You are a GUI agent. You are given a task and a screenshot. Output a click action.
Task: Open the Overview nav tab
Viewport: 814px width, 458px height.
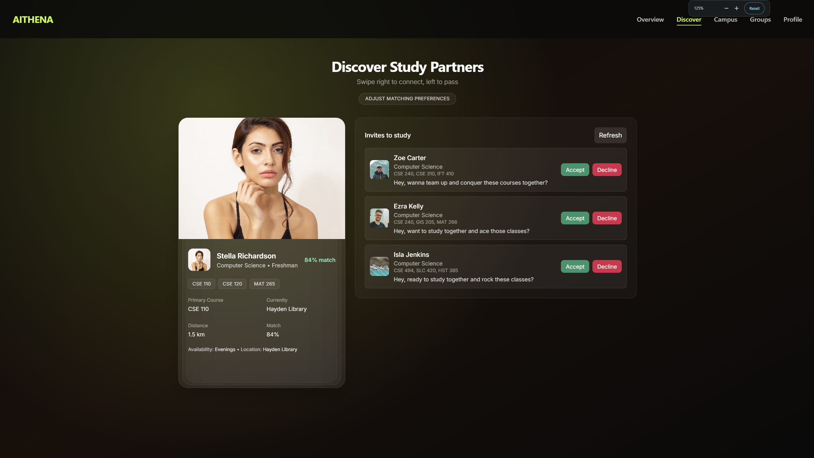tap(650, 19)
